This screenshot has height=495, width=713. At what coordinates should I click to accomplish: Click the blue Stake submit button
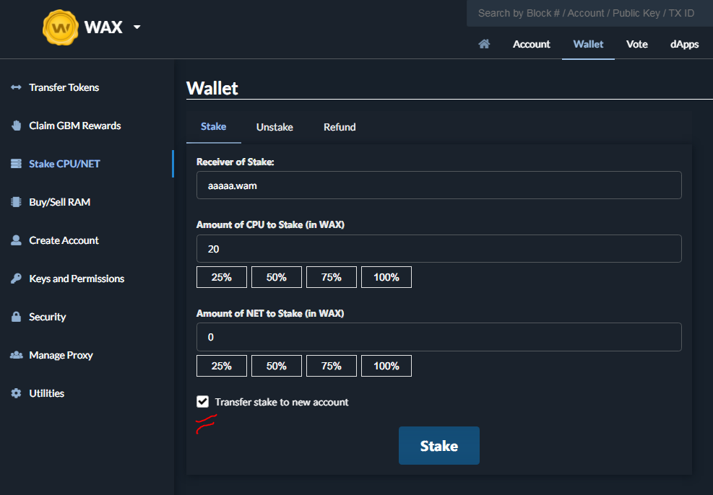(x=438, y=445)
